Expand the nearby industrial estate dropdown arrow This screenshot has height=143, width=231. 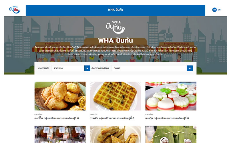[x=190, y=68]
